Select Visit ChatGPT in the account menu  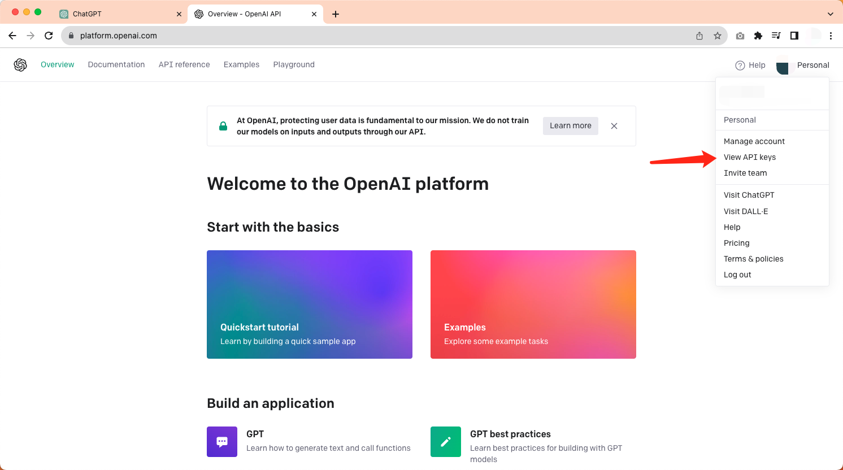(772, 195)
